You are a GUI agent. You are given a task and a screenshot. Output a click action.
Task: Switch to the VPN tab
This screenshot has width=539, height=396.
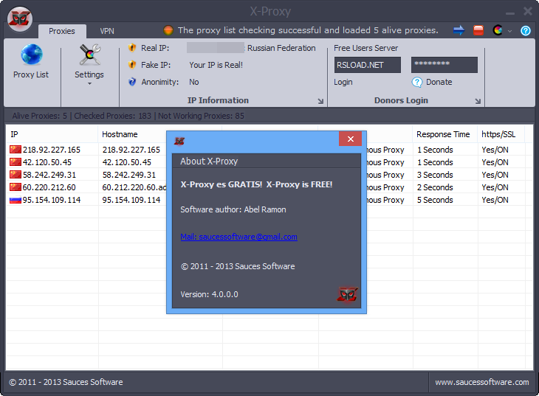pyautogui.click(x=107, y=31)
